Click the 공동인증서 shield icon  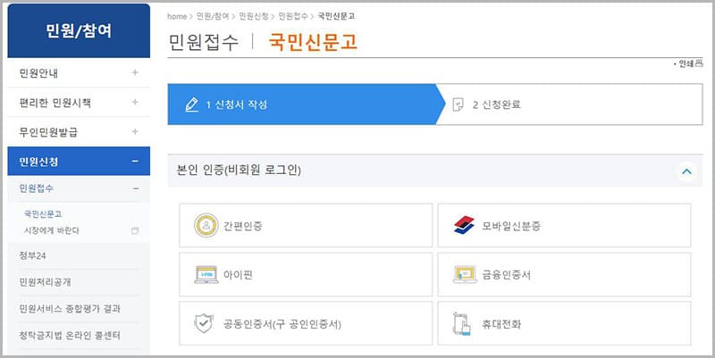206,322
